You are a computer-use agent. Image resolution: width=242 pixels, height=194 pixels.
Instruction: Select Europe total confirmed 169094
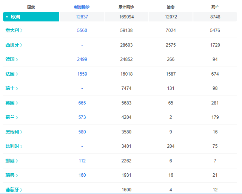point(126,17)
